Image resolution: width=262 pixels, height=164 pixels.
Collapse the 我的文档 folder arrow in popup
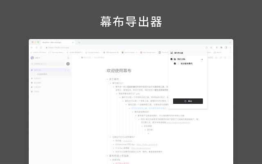click(202, 59)
